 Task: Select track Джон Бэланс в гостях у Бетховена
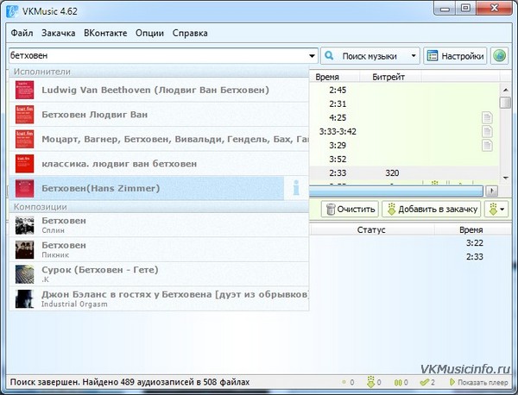(x=159, y=298)
